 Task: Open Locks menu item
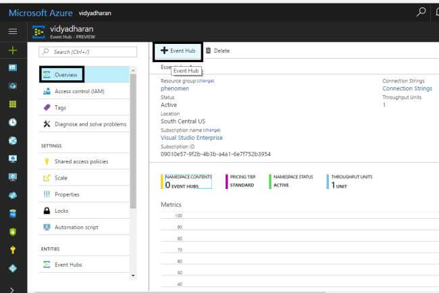[84, 211]
